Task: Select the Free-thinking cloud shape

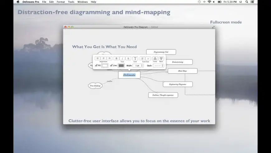Action: 95,86
